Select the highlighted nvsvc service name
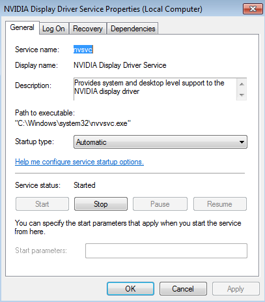 pos(83,50)
